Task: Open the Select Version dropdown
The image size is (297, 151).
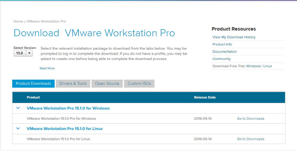Action: click(x=29, y=53)
